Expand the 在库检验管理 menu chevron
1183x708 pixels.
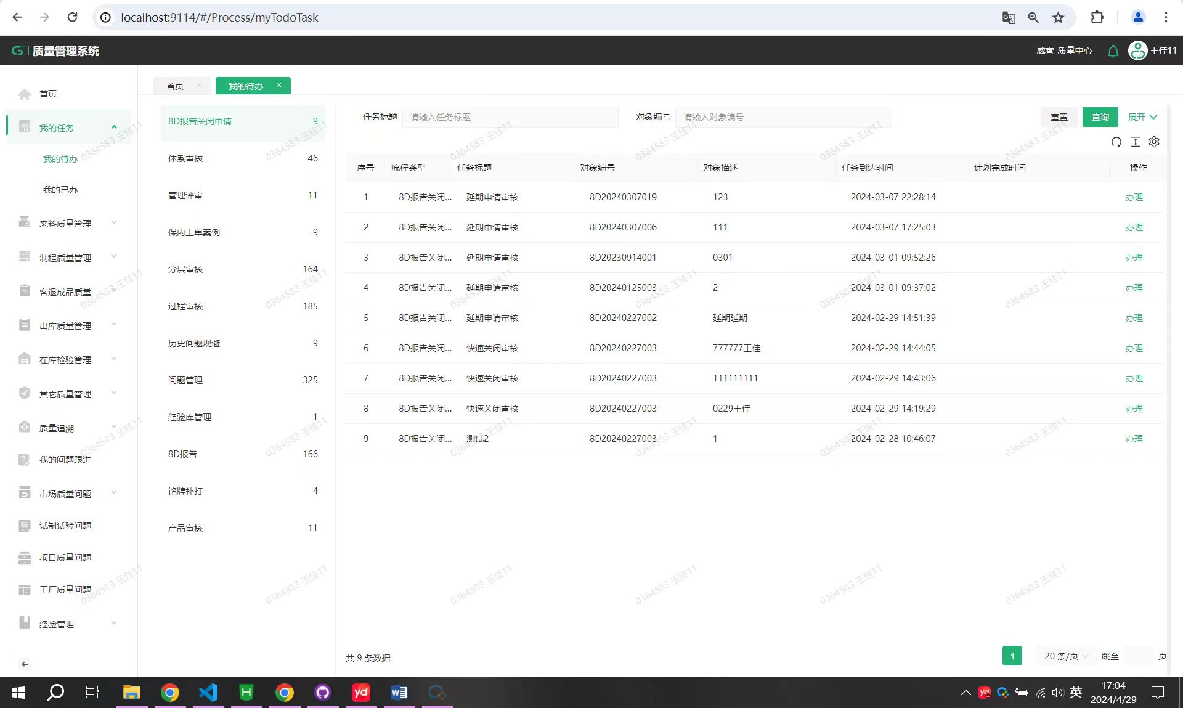[114, 359]
